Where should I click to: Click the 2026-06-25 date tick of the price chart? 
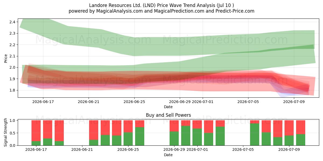[x=134, y=102]
